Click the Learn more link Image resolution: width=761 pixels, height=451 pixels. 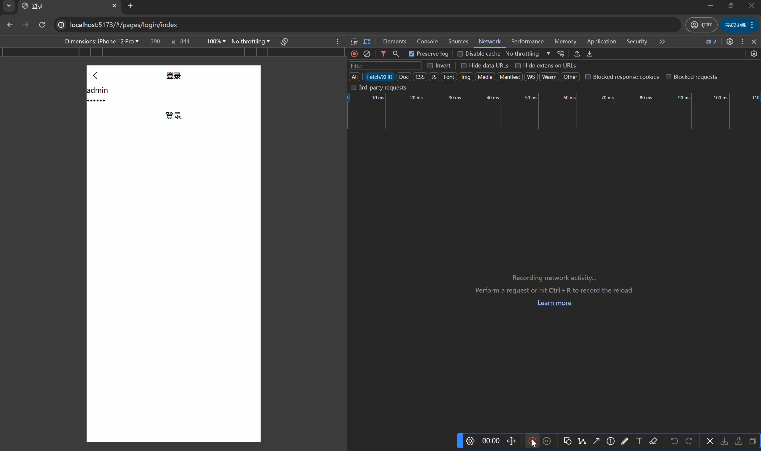click(x=554, y=303)
